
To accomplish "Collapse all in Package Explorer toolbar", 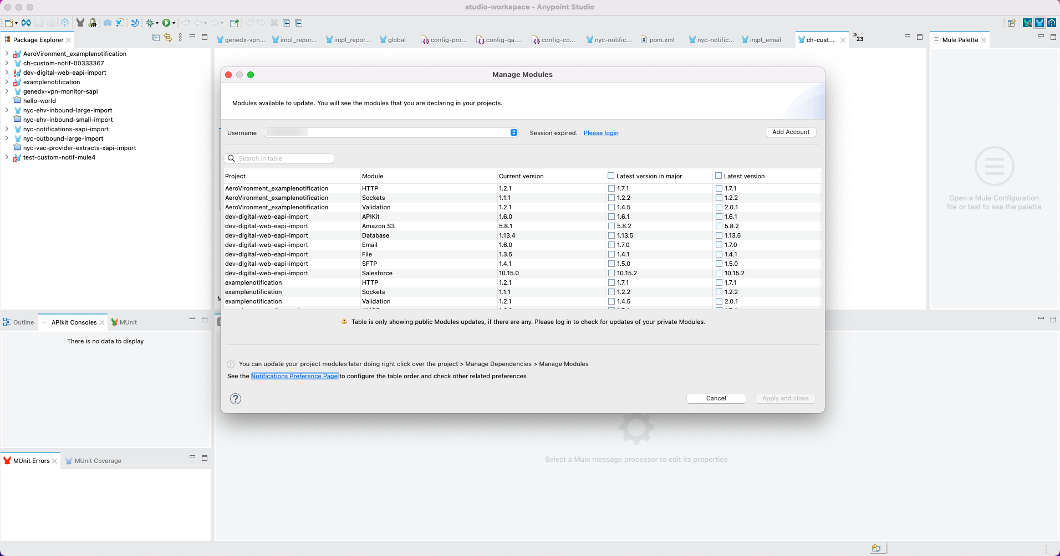I will coord(156,38).
